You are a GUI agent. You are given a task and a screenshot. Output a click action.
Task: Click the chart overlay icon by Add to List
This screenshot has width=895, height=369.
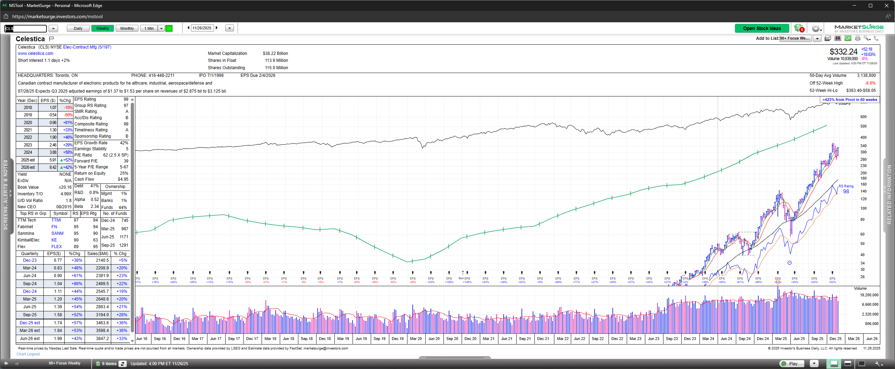pos(828,38)
